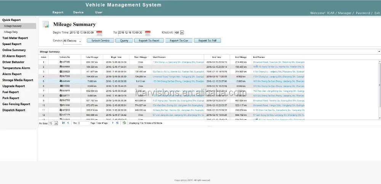The image size is (381, 184).
Task: Click the Manager link in header
Action: 344,13
